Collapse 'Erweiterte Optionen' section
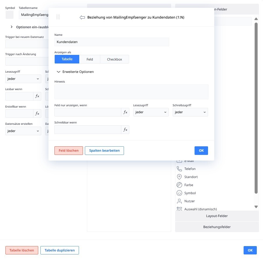The image size is (263, 259). [75, 72]
